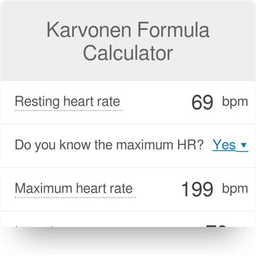Open the bpm unit beside resting heart rate
The image size is (256, 256).
(235, 102)
